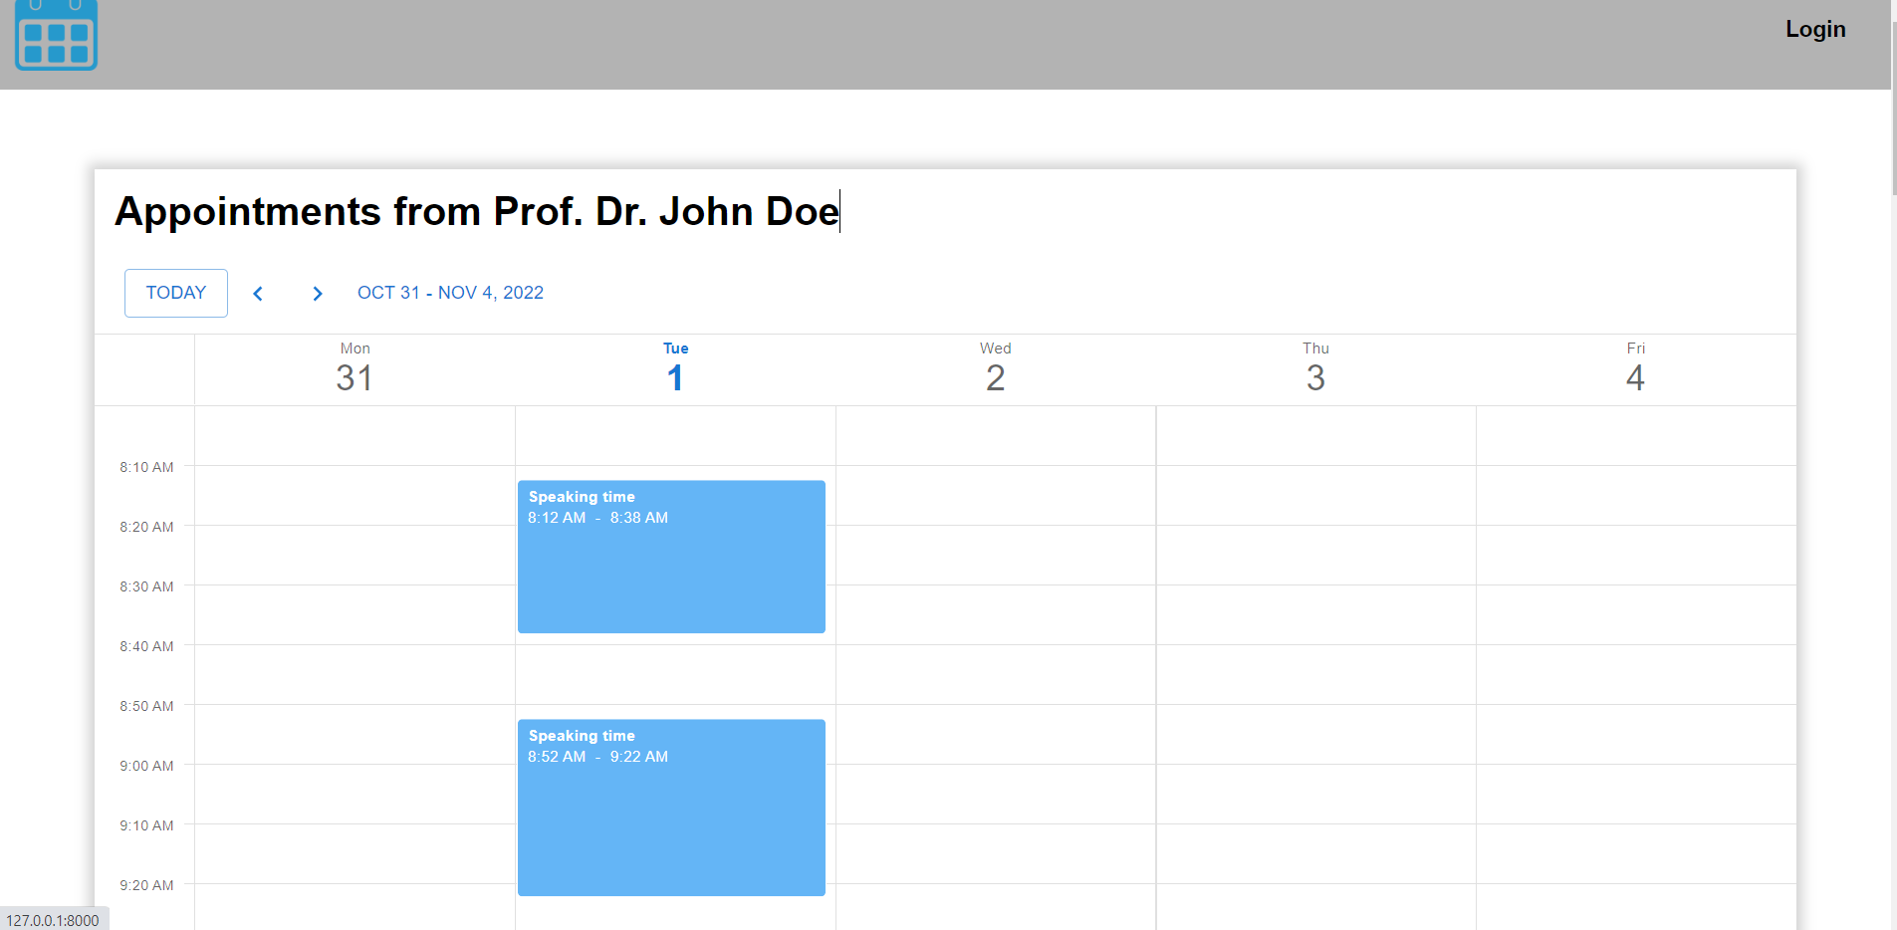
Task: Click the Appointments from Prof. Dr. John Doe title
Action: pyautogui.click(x=476, y=211)
